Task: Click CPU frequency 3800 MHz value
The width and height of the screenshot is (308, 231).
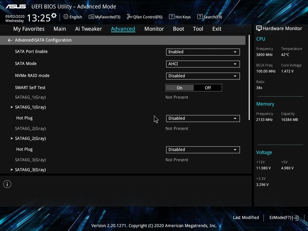Action: tap(264, 55)
